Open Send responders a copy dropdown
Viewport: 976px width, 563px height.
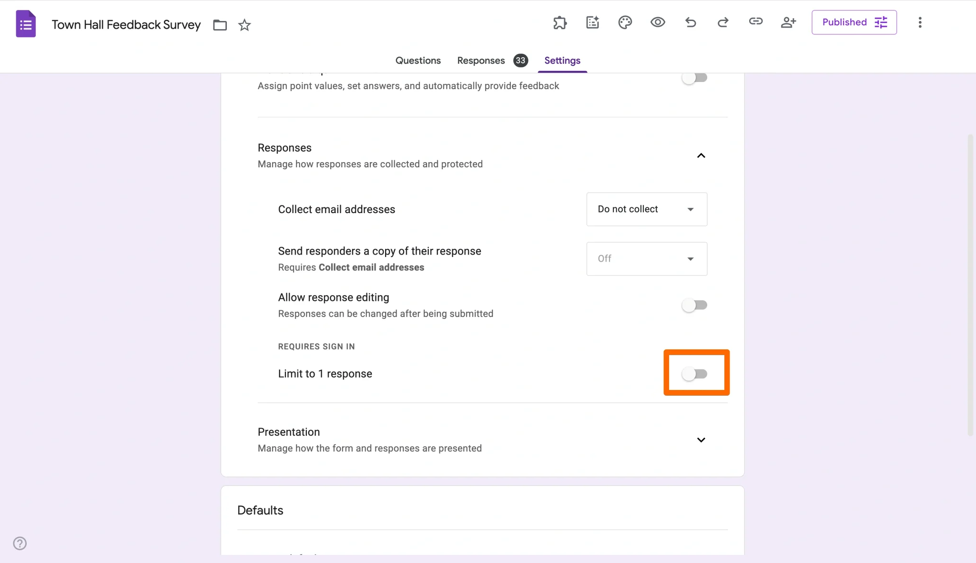pyautogui.click(x=647, y=259)
